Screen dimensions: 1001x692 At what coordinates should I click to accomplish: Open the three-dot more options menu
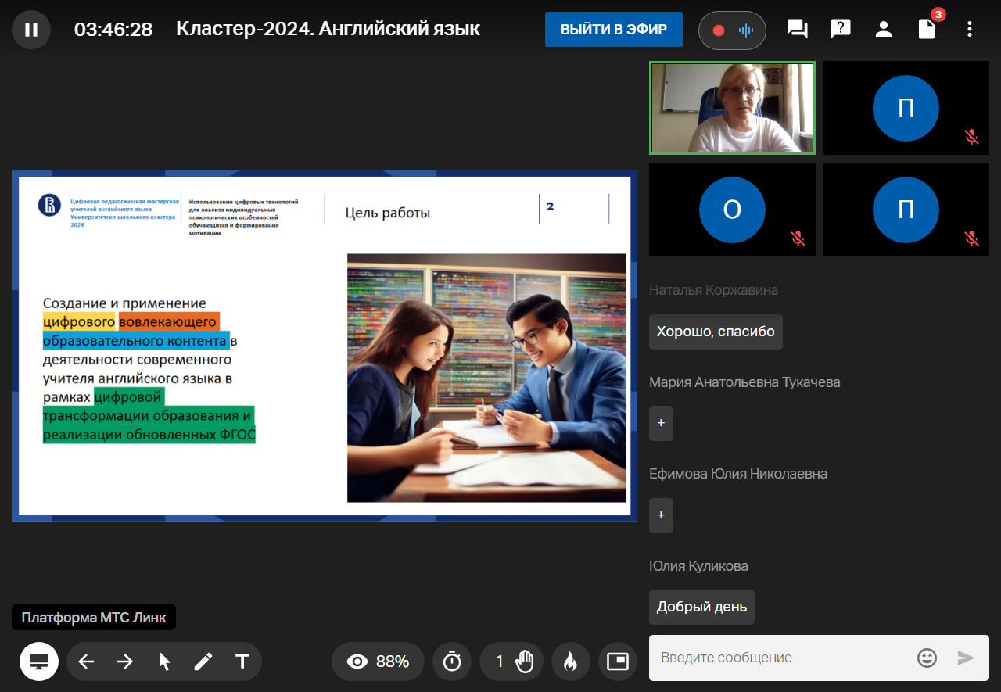[x=970, y=30]
